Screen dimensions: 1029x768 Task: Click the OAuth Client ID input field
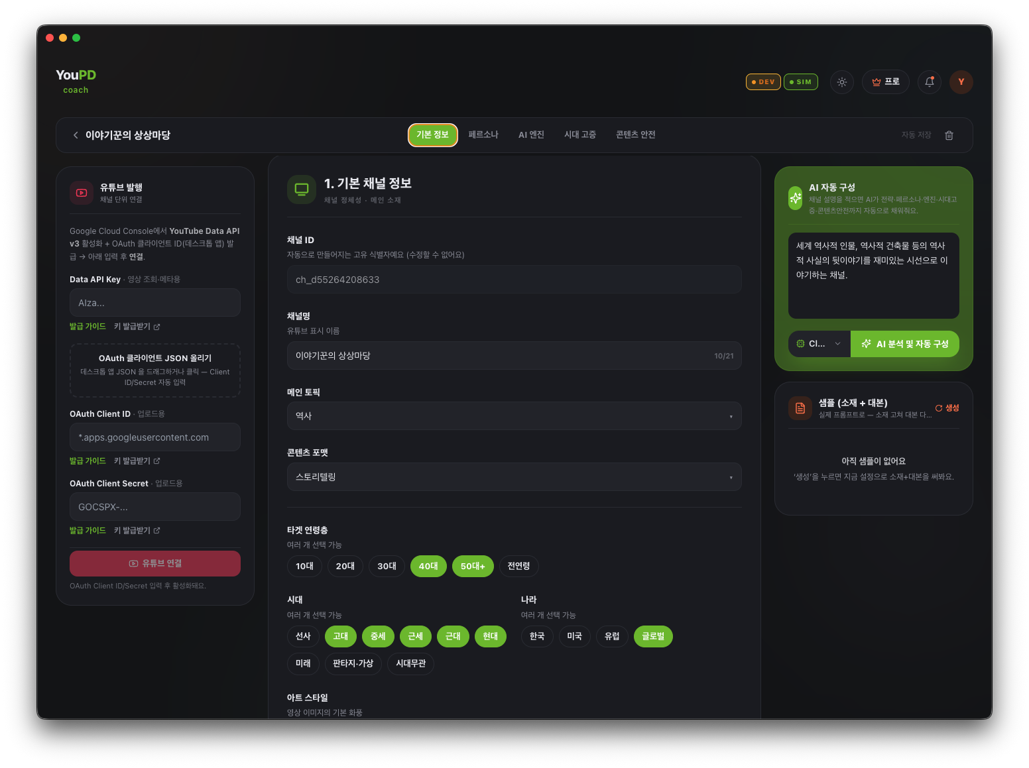click(155, 437)
